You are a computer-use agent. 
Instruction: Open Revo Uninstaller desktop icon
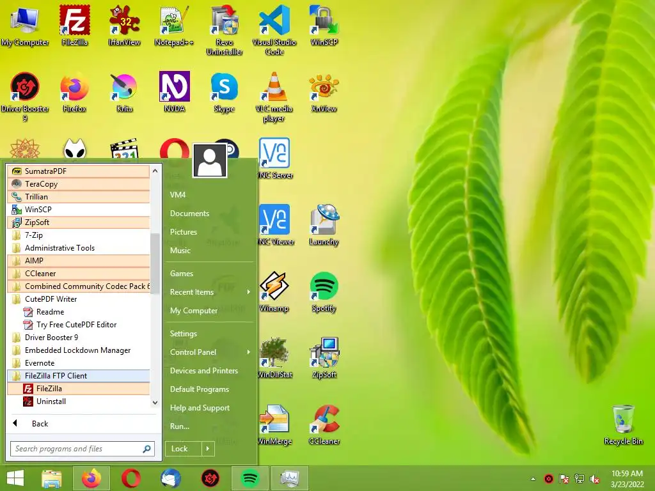[225, 31]
